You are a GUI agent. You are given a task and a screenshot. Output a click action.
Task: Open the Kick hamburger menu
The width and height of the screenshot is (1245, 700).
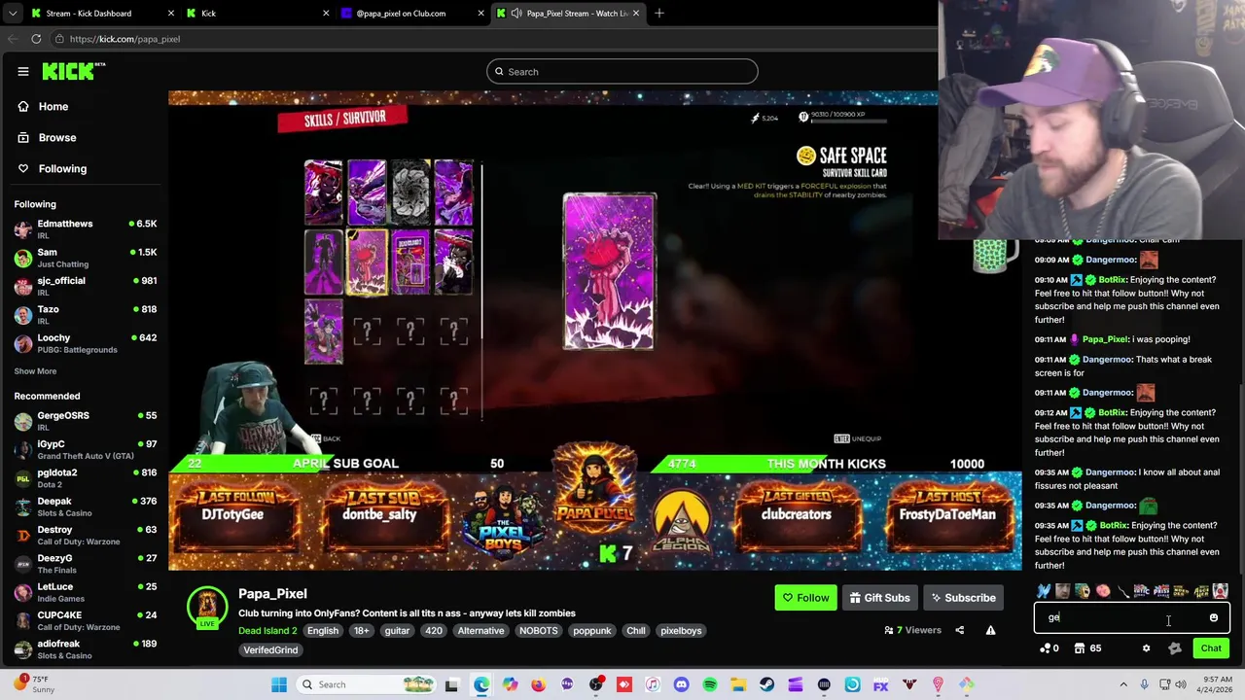coord(23,71)
